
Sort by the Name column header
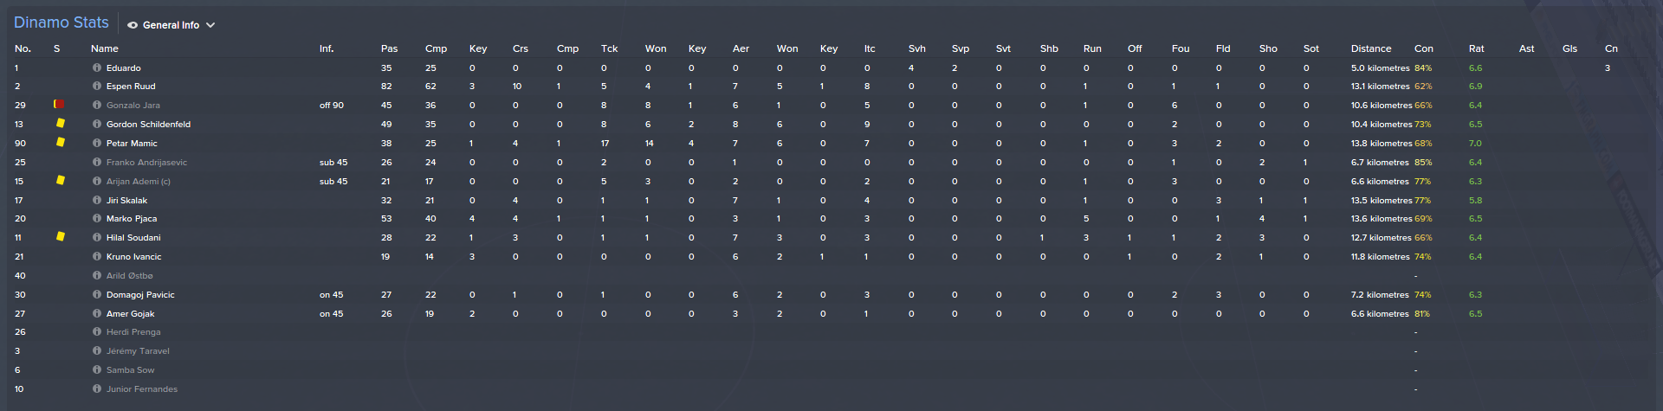(x=105, y=48)
